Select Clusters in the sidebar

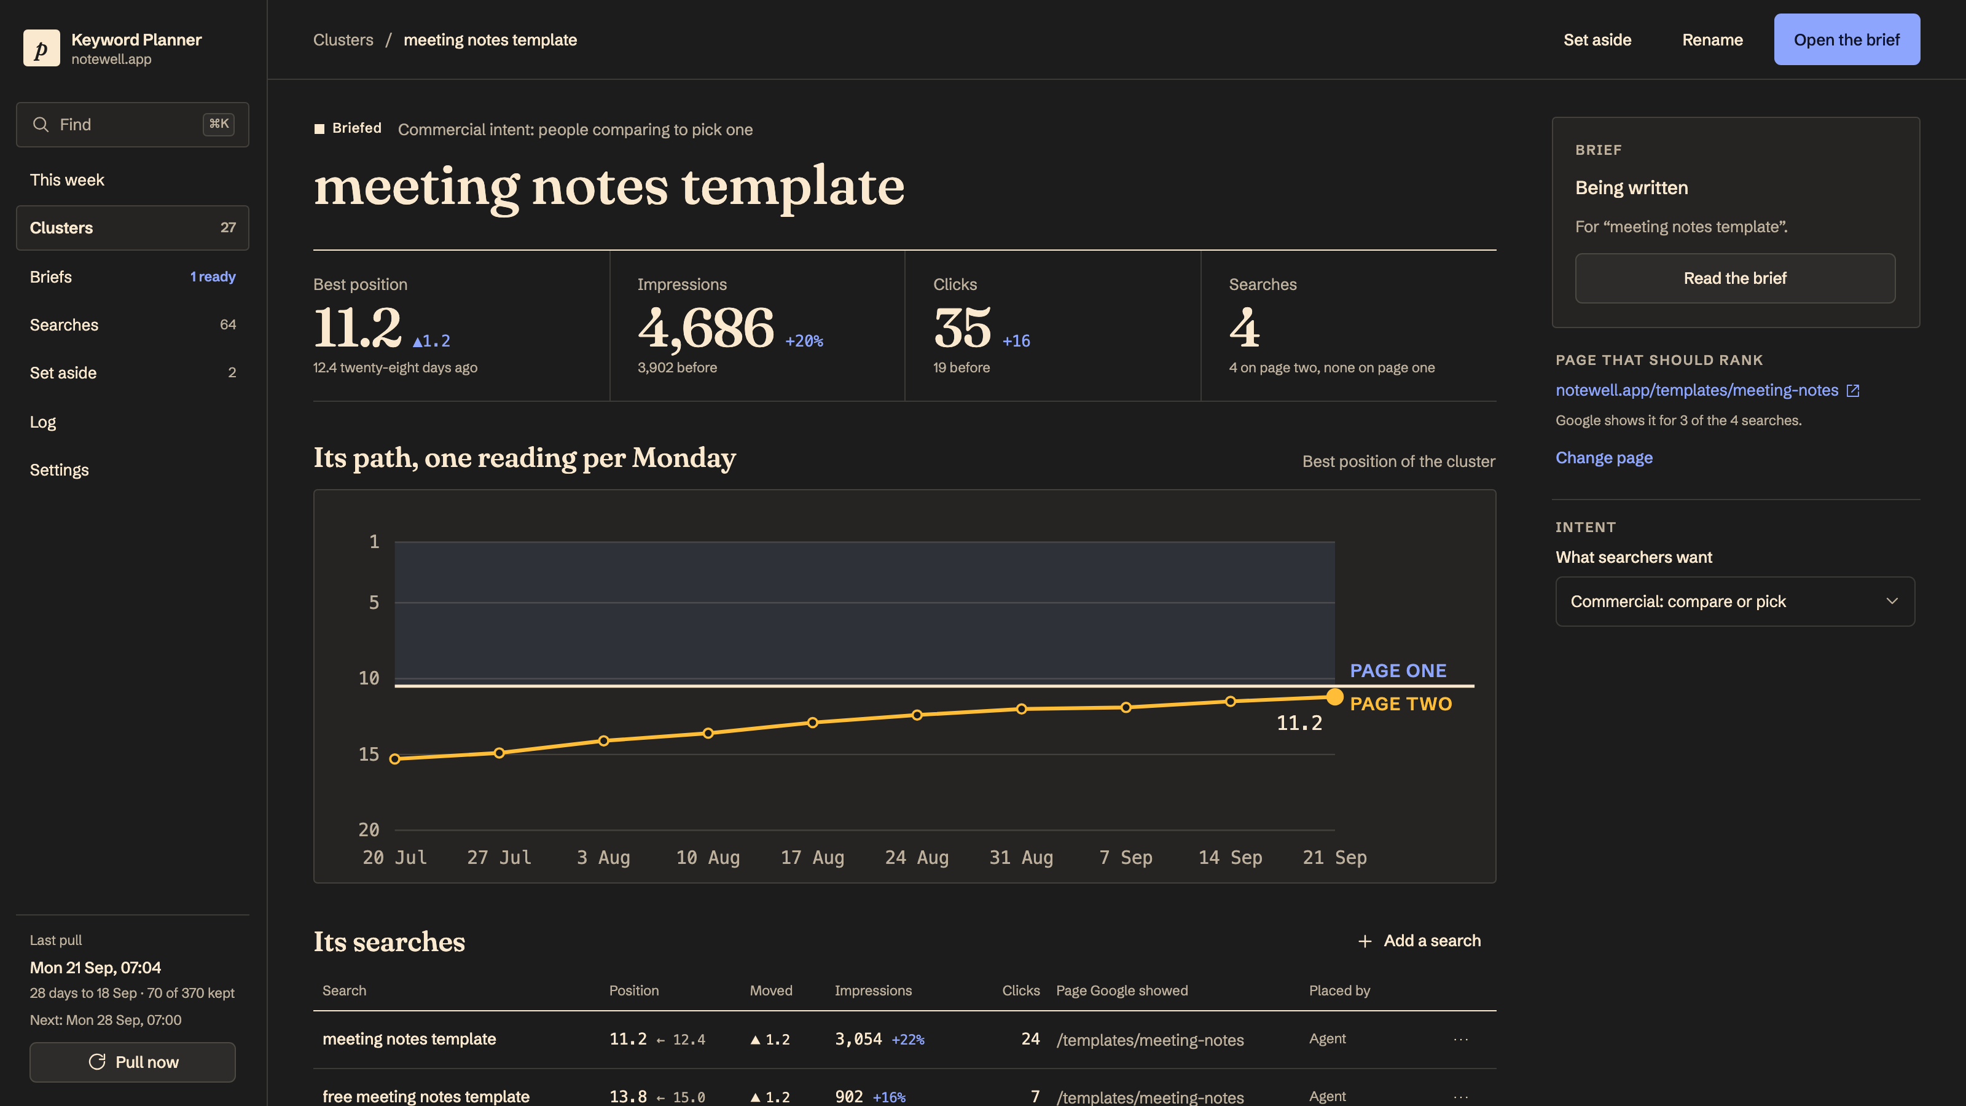coord(133,227)
